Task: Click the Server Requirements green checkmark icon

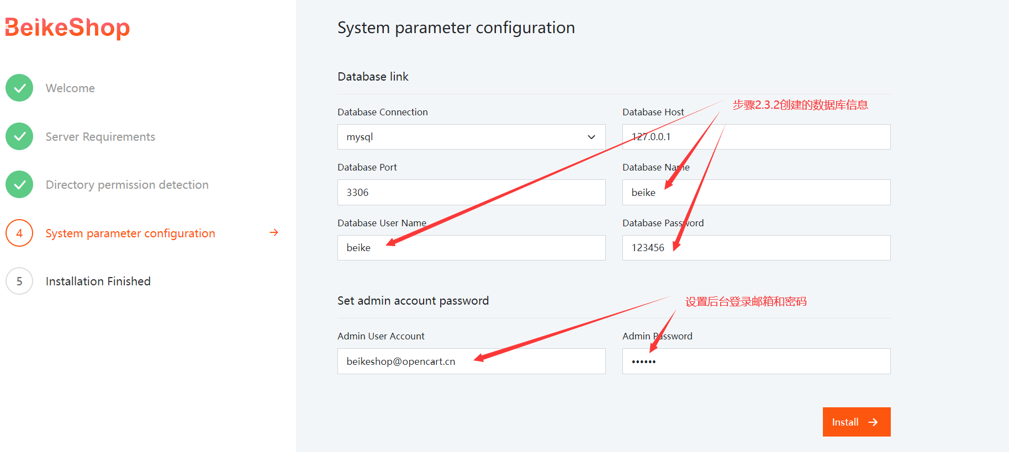Action: tap(19, 136)
